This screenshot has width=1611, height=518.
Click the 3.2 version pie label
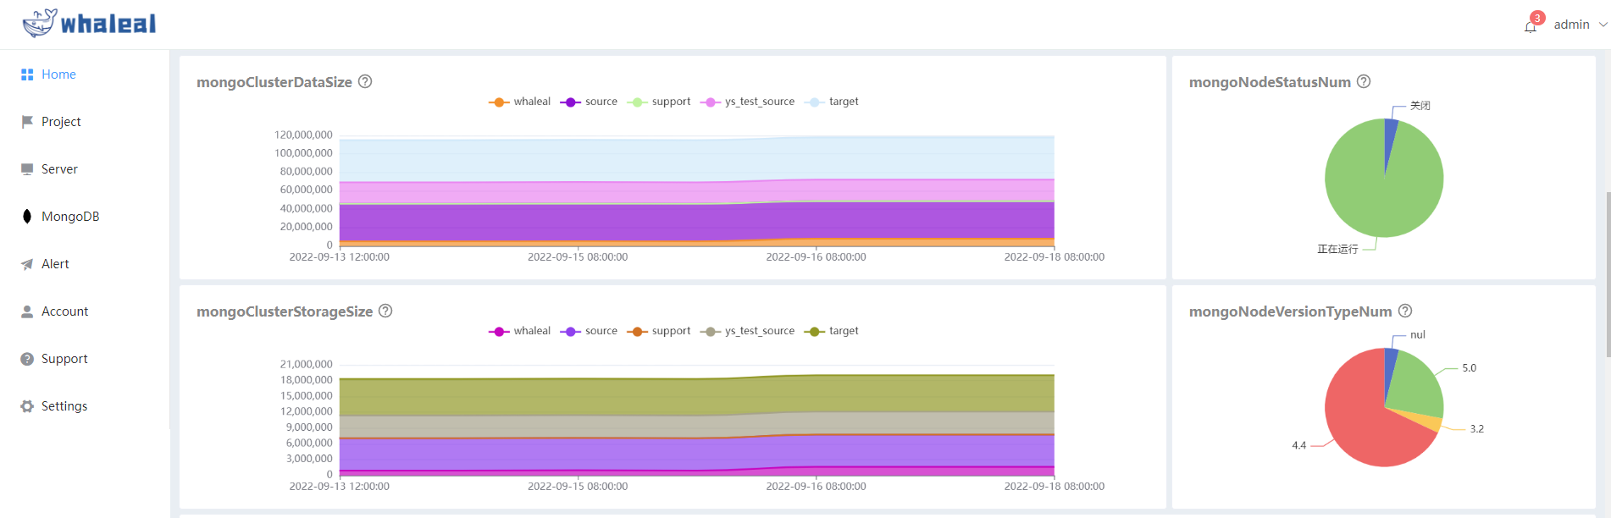pos(1476,429)
